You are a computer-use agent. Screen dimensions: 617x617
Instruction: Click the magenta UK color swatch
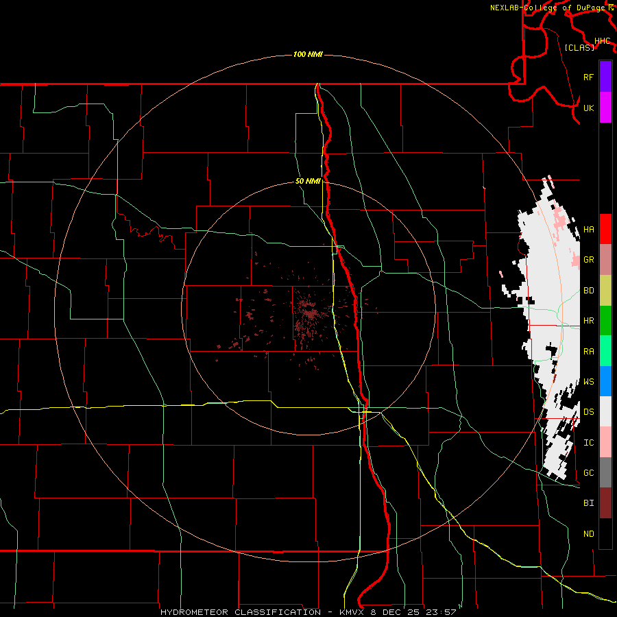click(605, 108)
